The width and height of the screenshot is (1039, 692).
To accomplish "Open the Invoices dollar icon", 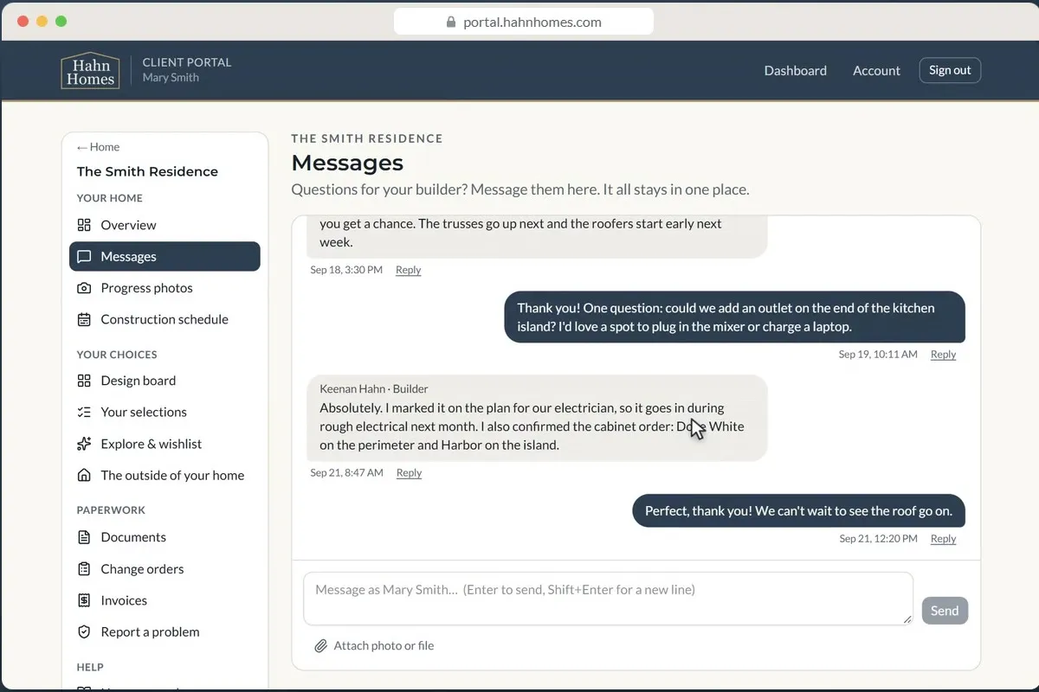I will coord(84,600).
